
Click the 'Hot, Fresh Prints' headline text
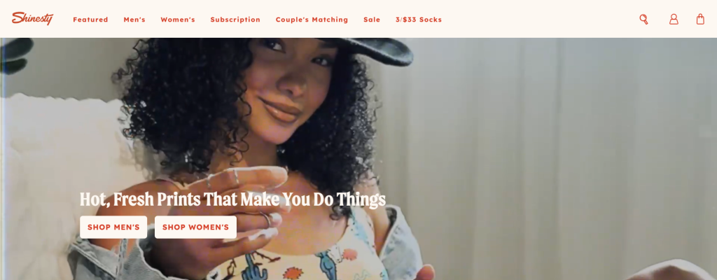pos(232,199)
